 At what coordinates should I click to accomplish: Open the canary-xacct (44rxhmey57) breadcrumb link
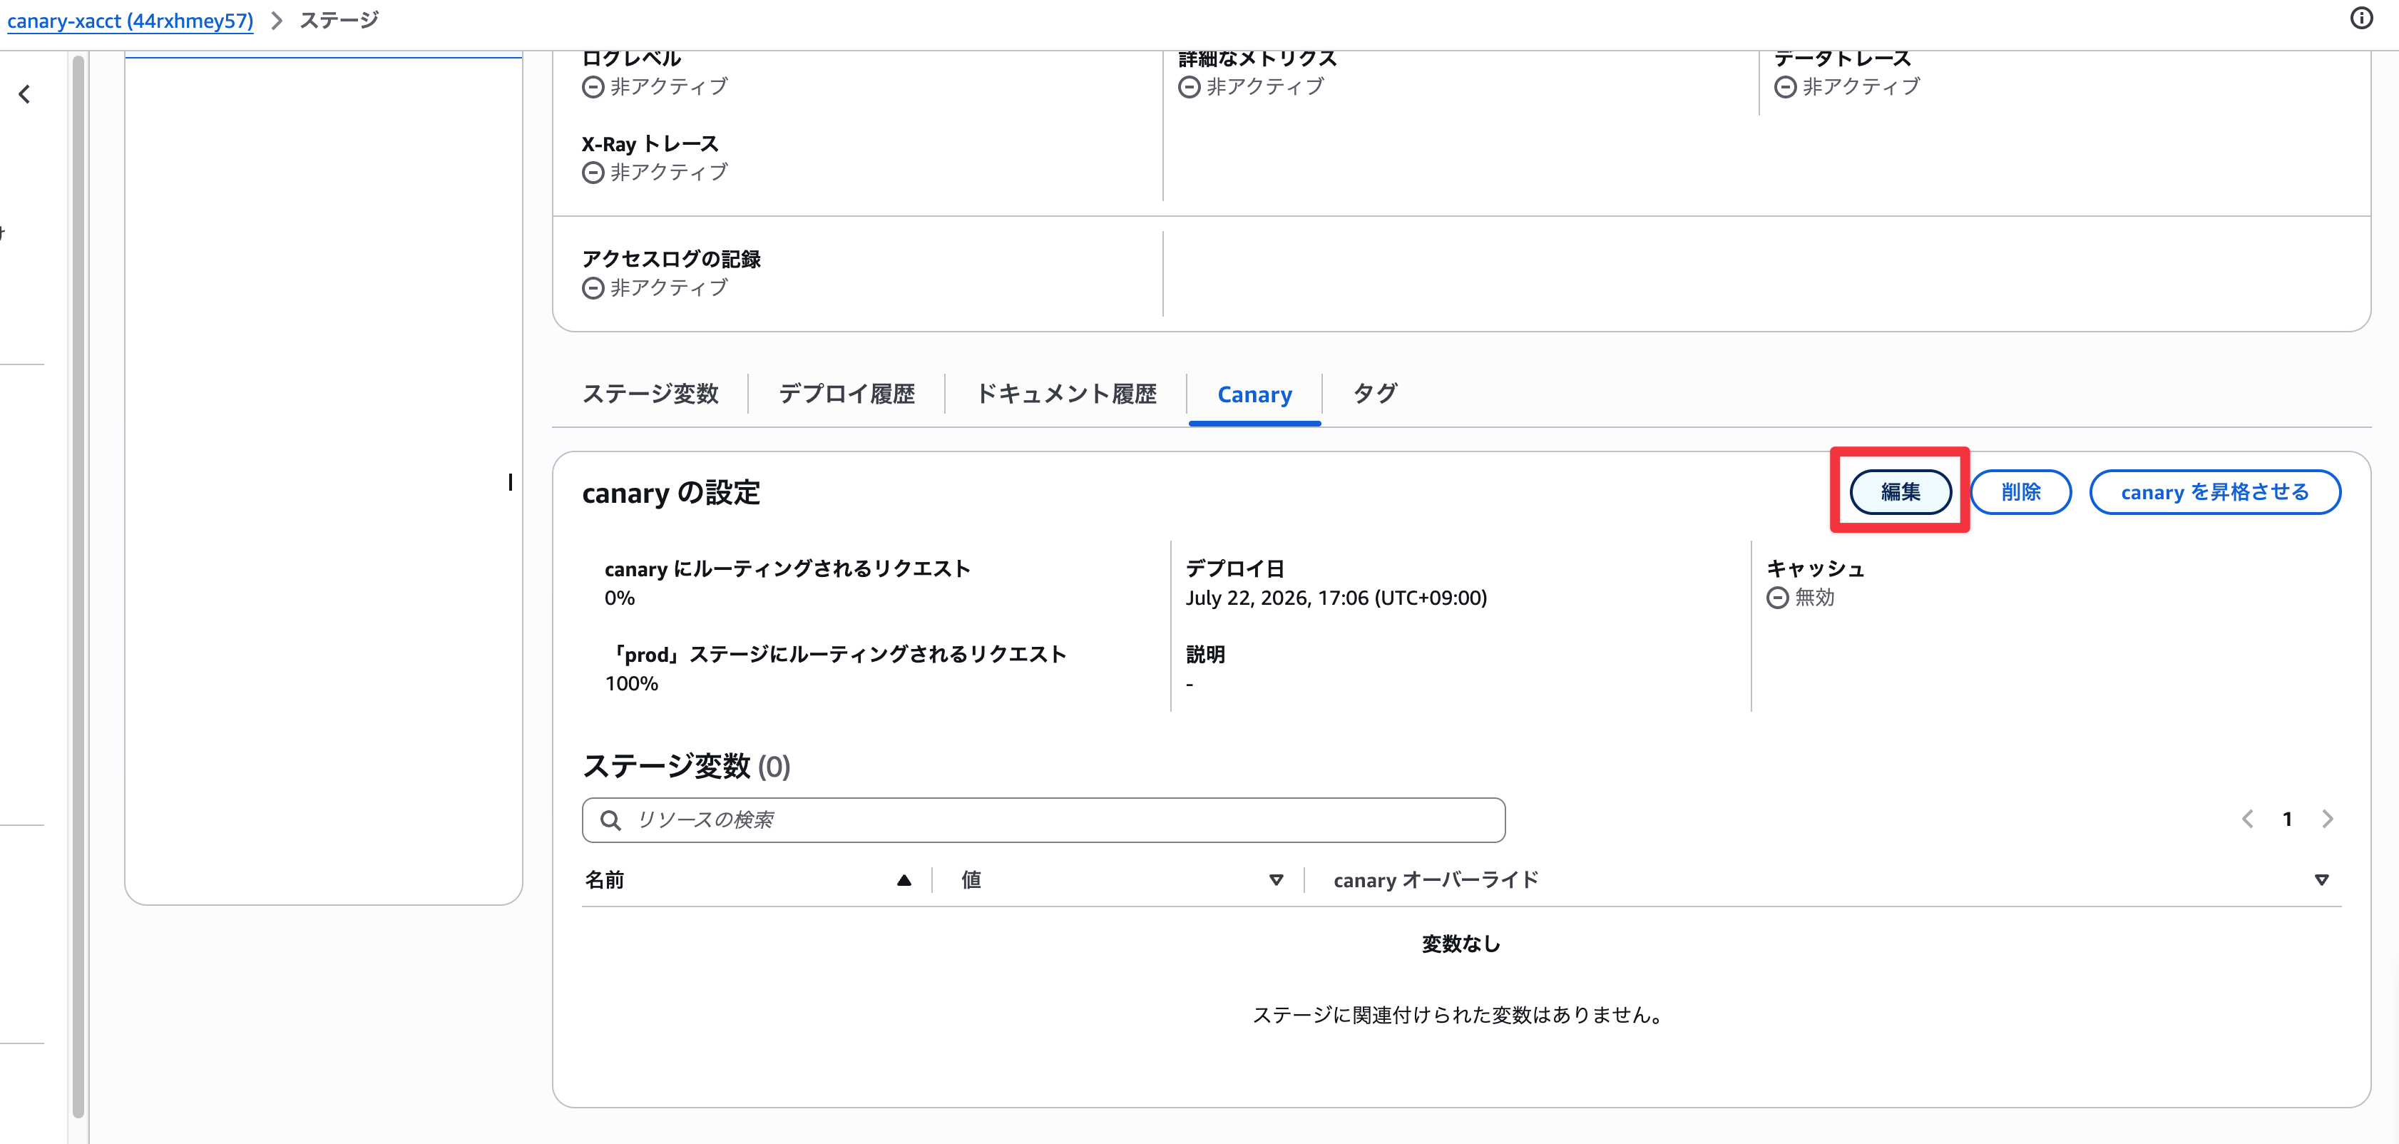pyautogui.click(x=131, y=21)
